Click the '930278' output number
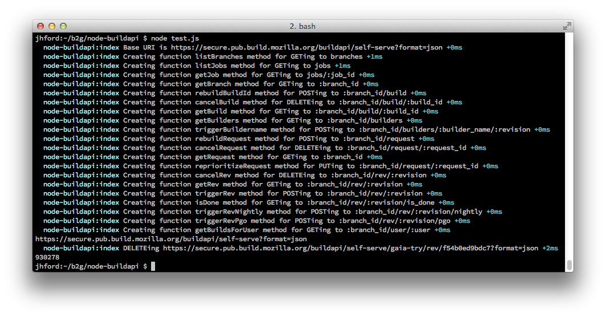The height and width of the screenshot is (317, 606). (x=47, y=257)
